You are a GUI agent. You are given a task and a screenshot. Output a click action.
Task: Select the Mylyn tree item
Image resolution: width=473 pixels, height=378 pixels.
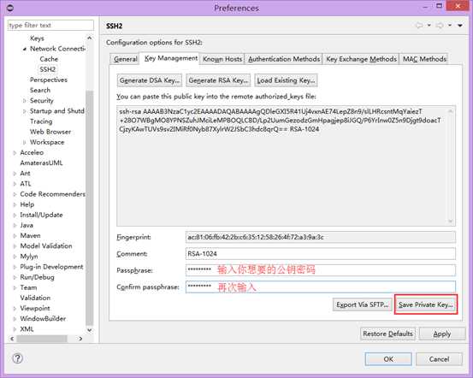point(29,257)
